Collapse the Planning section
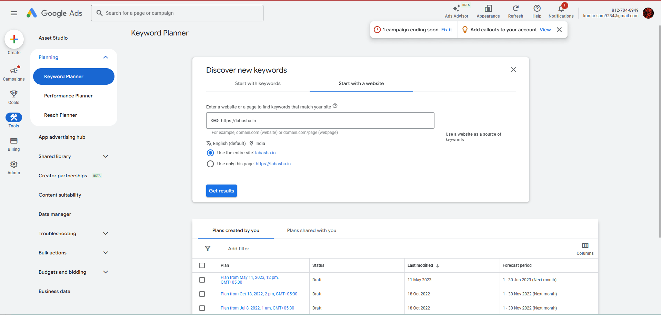Screen dimensions: 661x315 [x=106, y=57]
